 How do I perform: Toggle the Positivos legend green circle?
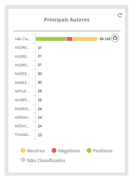[x=89, y=151]
